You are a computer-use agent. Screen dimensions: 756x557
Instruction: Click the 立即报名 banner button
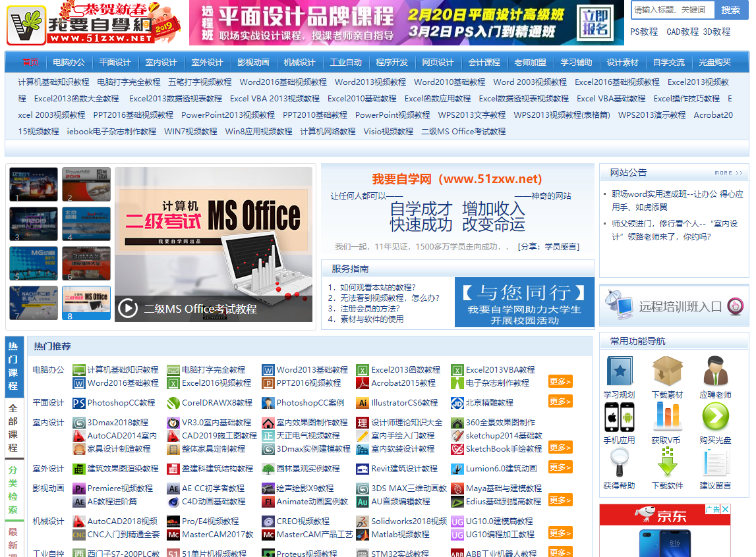point(595,22)
